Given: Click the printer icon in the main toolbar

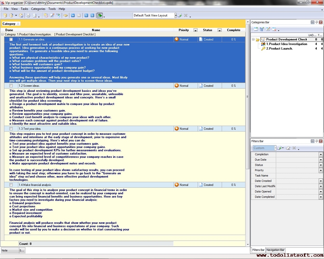Looking at the screenshot, I should tap(28, 16).
